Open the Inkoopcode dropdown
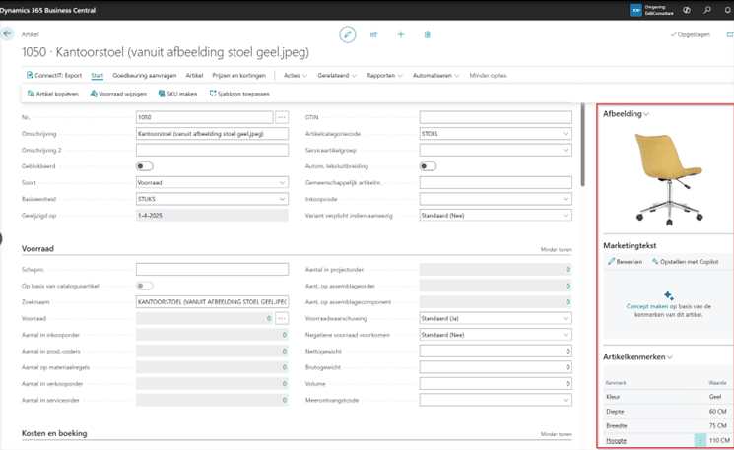 (x=566, y=199)
